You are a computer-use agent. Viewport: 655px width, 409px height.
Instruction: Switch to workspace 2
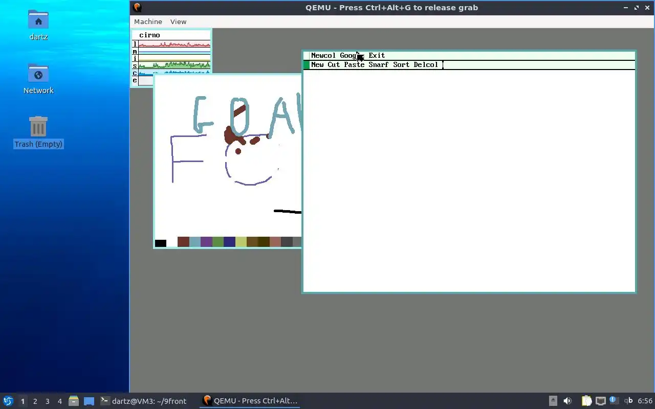(x=35, y=401)
